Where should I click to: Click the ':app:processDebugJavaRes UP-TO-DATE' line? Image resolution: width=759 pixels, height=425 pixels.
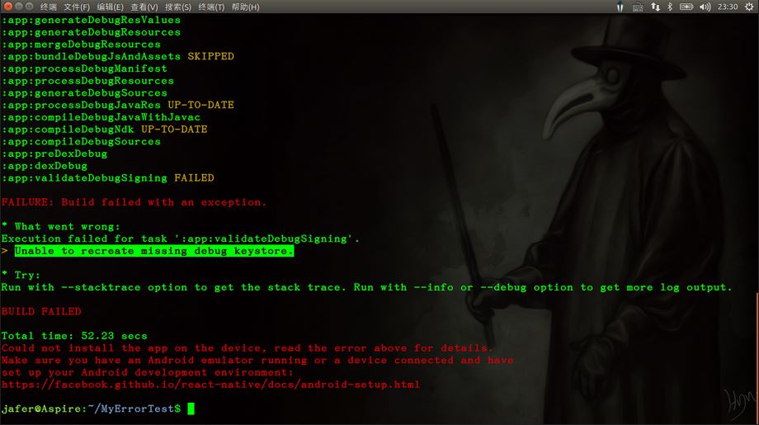tap(118, 105)
